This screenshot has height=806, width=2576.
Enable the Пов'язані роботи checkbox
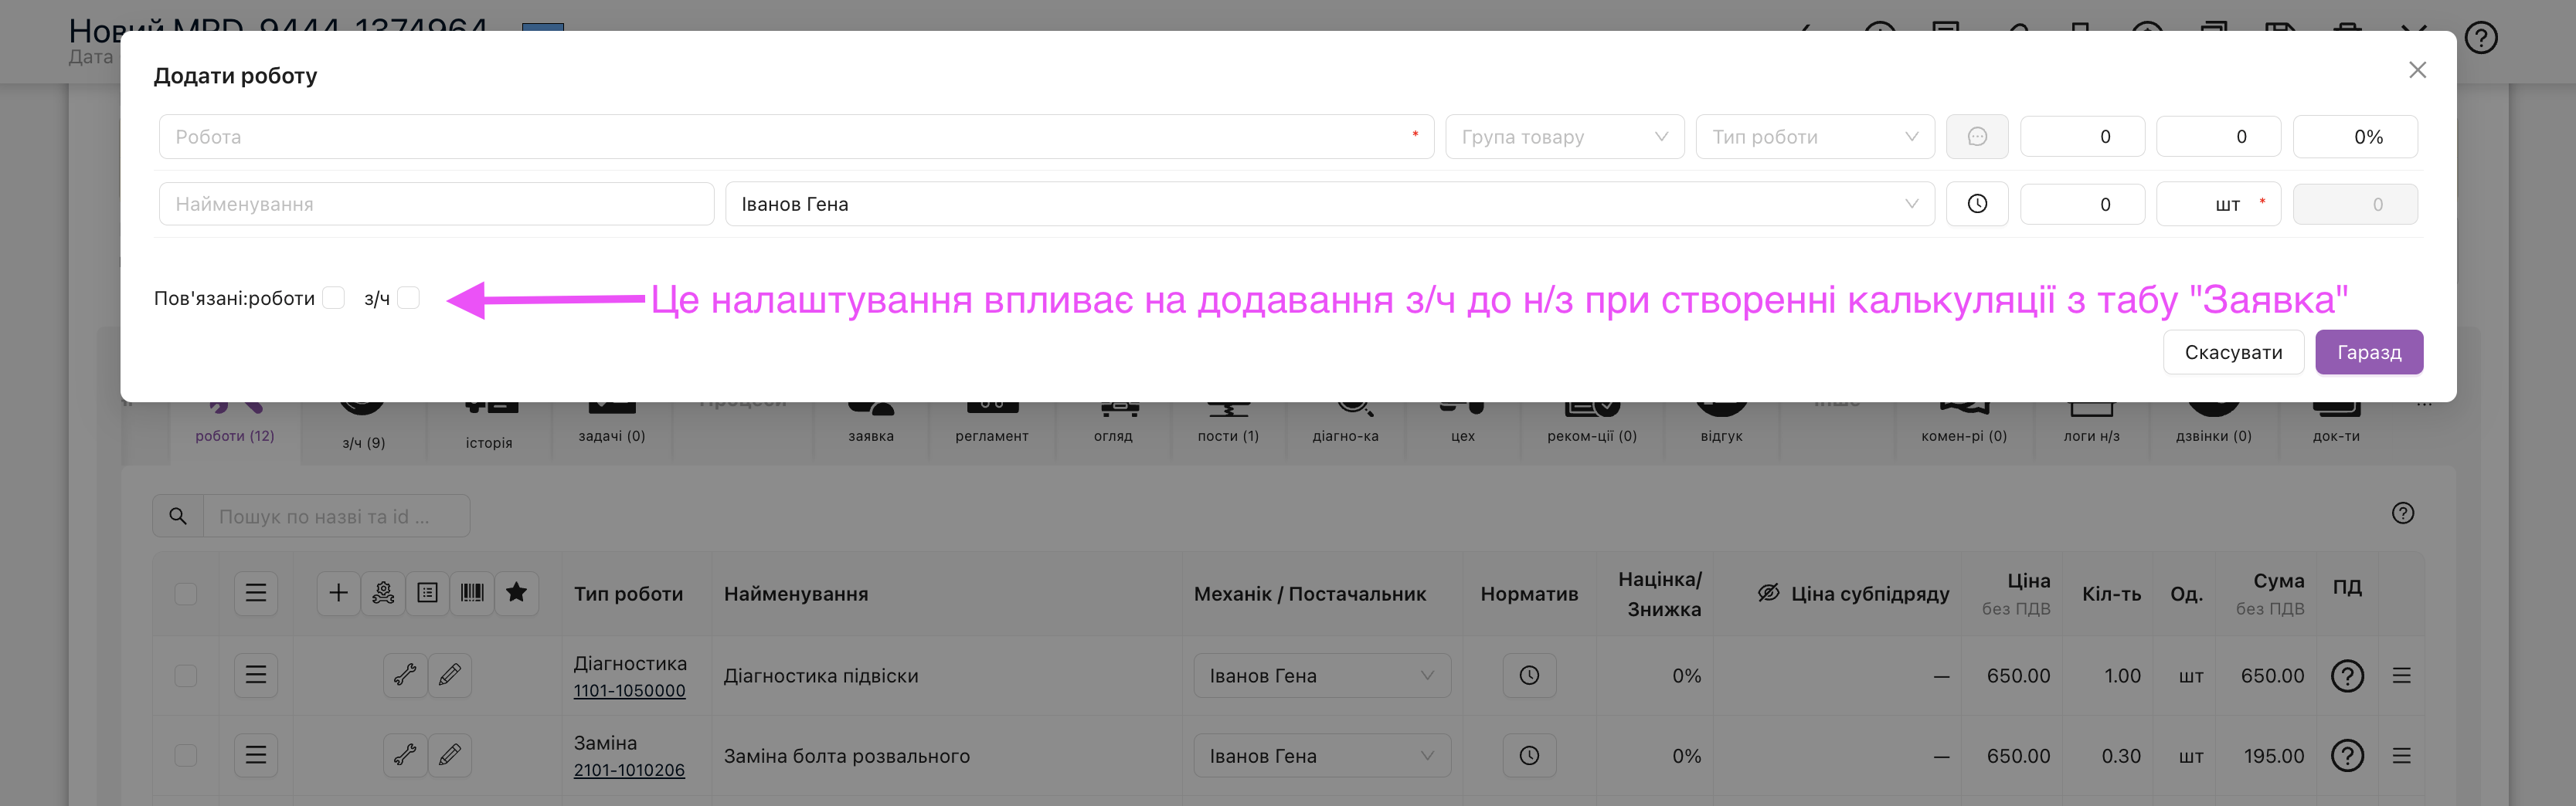pyautogui.click(x=334, y=299)
